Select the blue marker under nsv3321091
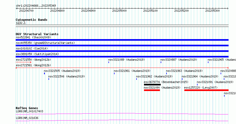Image resolution: width=236 pixels, height=124 pixels. [197, 85]
